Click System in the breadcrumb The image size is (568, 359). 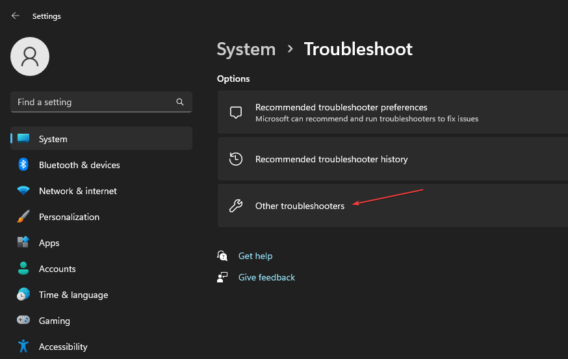pyautogui.click(x=246, y=49)
